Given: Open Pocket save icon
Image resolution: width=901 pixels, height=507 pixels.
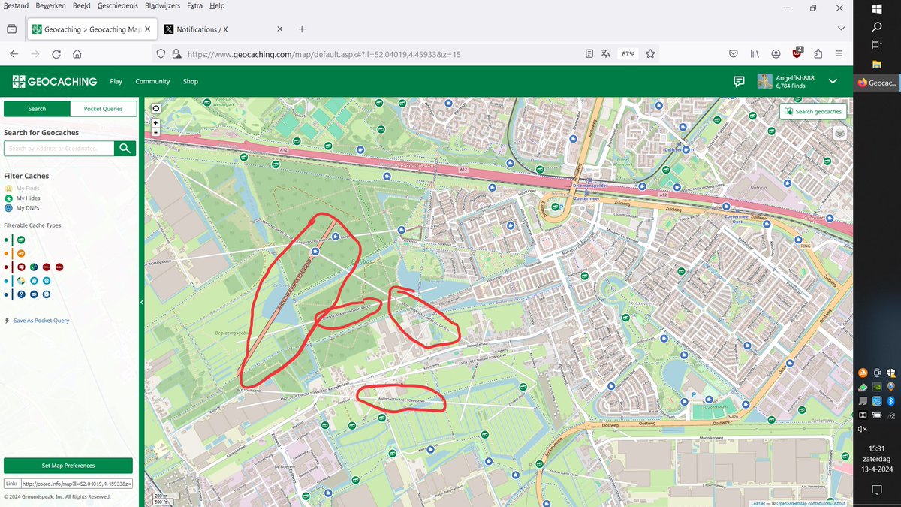Looking at the screenshot, I should (734, 54).
